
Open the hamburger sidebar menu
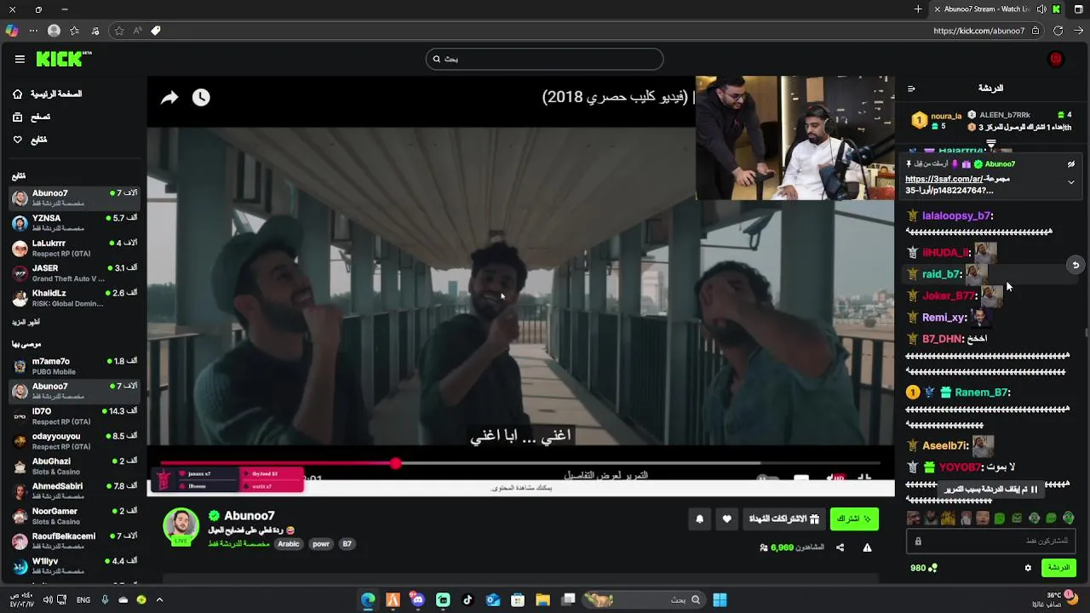[20, 59]
